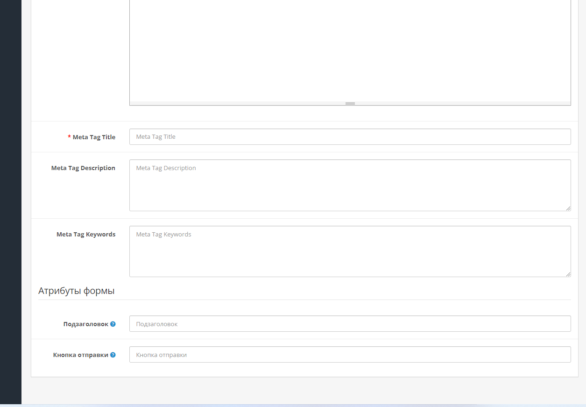Focus the Meta Tag Title field
The width and height of the screenshot is (586, 407).
click(350, 137)
